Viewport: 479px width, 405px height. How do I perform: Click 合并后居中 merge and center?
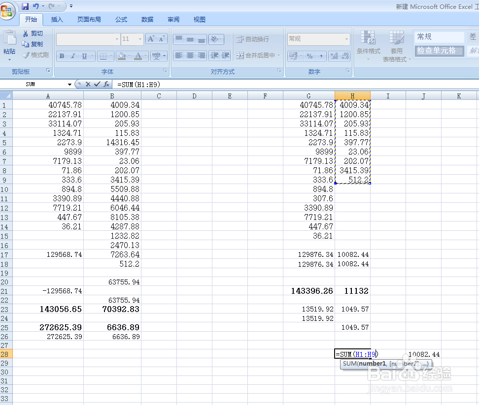pos(255,56)
